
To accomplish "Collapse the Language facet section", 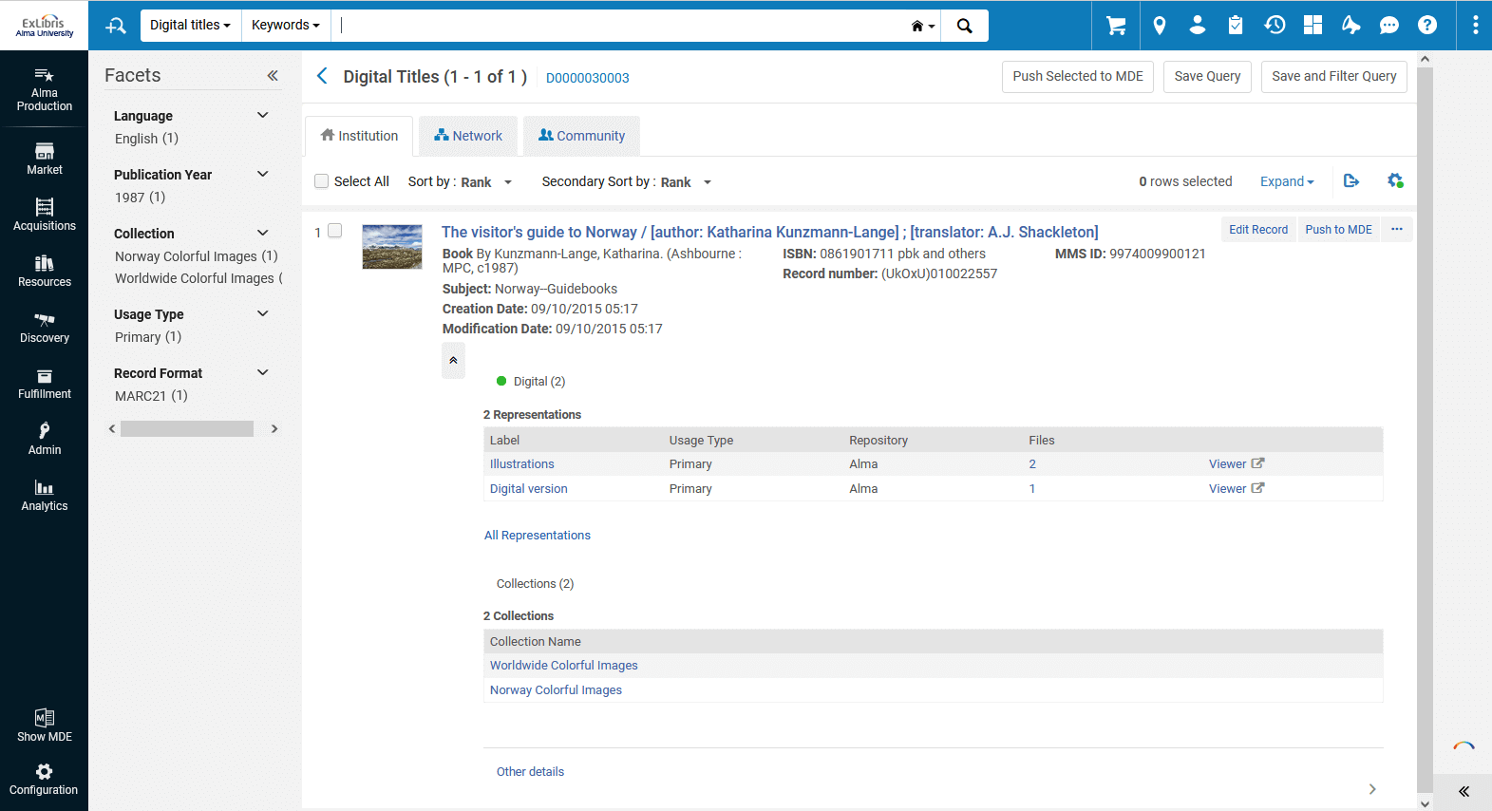I will tap(263, 116).
